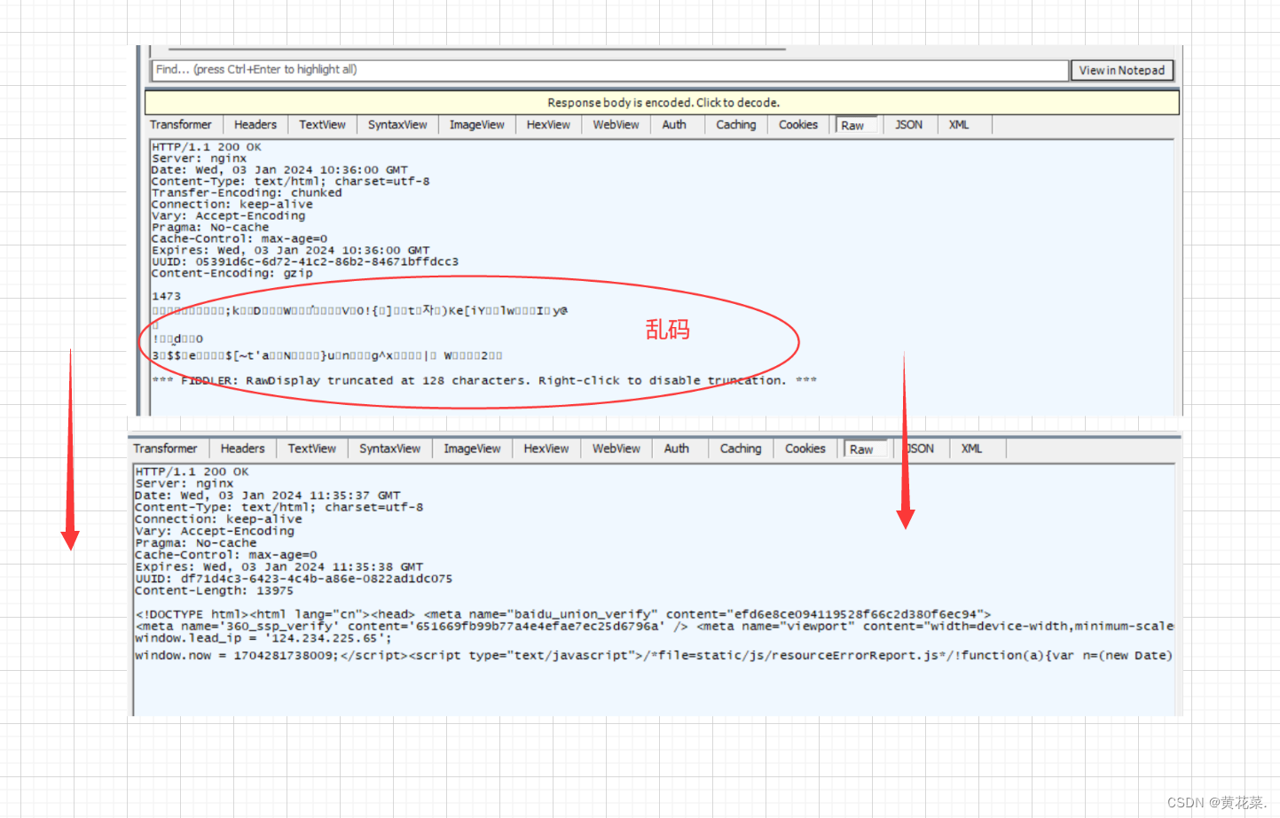Click the chunk size '1473' line
The width and height of the screenshot is (1280, 818).
[166, 296]
